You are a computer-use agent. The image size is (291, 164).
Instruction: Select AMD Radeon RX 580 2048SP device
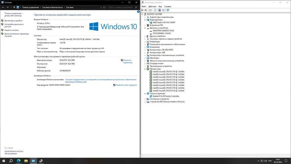tap(164, 22)
